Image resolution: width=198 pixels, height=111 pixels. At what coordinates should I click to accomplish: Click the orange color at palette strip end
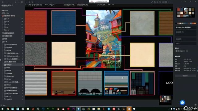(x=195, y=23)
